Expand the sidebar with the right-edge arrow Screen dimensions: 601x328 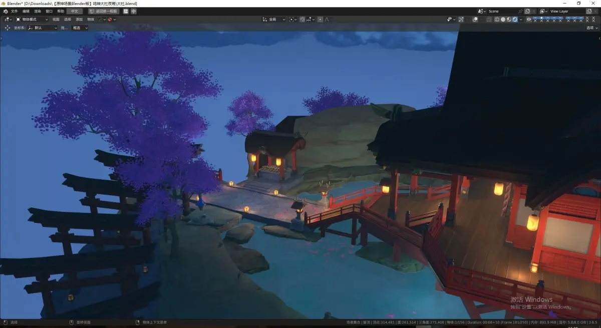(x=599, y=38)
